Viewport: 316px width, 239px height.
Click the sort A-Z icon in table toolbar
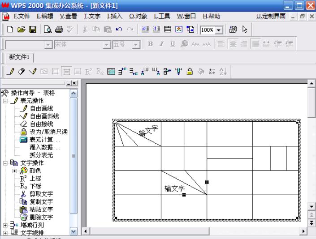coord(223,72)
